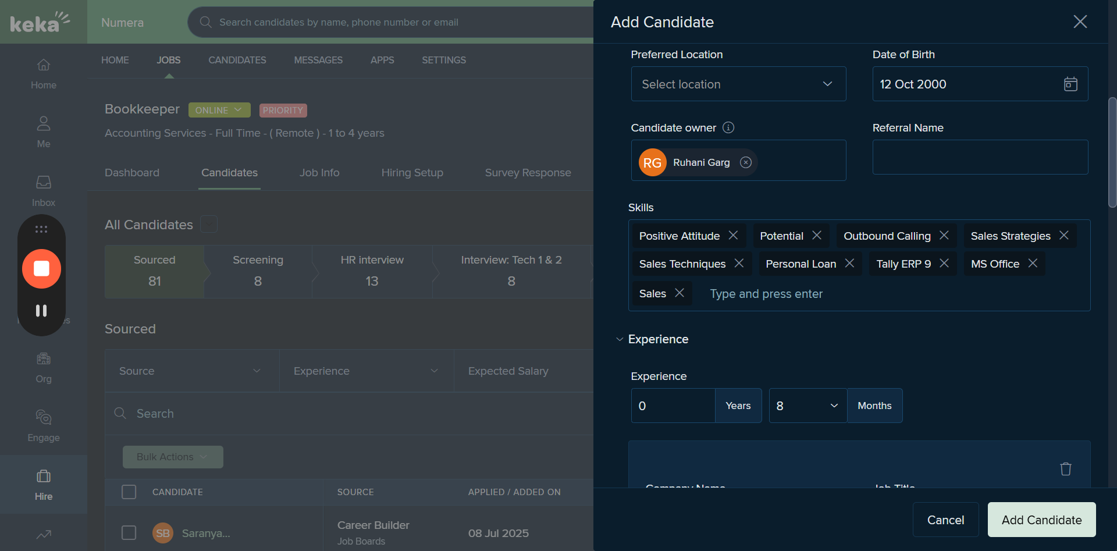Close the Add Candidate panel
1117x551 pixels.
coord(1080,22)
